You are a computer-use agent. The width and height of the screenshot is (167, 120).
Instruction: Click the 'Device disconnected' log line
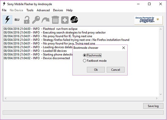[37, 58]
